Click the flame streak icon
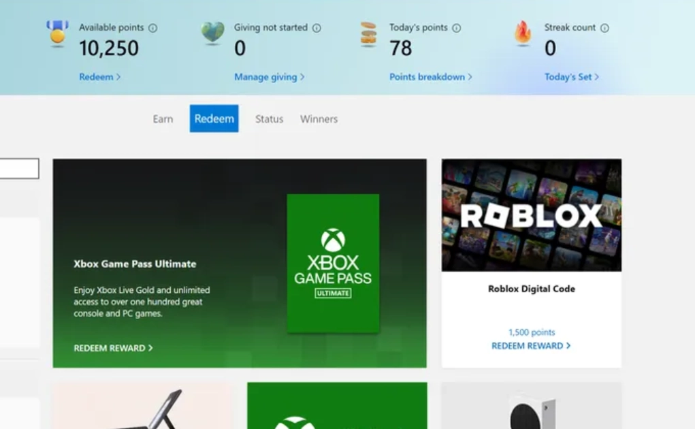The width and height of the screenshot is (695, 429). pos(523,33)
